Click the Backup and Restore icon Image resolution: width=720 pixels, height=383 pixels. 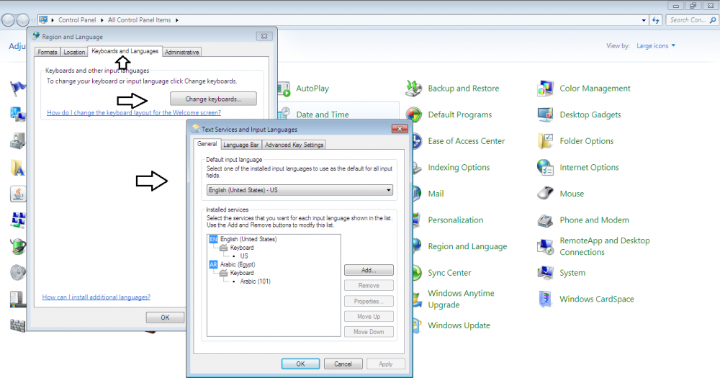(x=414, y=88)
